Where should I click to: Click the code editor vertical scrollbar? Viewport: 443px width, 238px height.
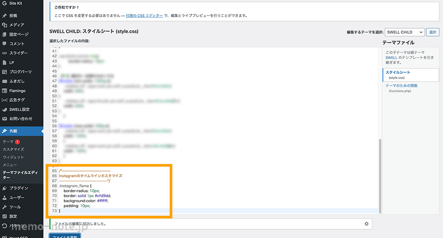[380, 176]
